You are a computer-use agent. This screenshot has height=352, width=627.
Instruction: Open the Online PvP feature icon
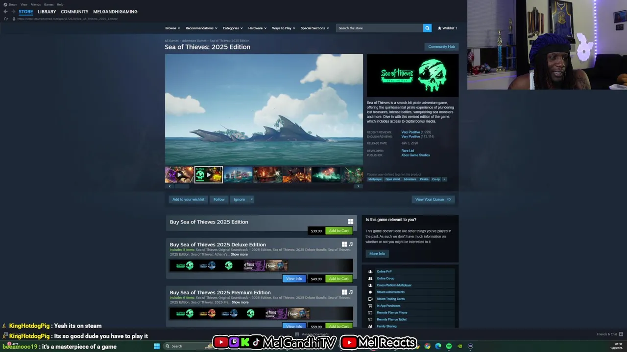click(x=370, y=271)
